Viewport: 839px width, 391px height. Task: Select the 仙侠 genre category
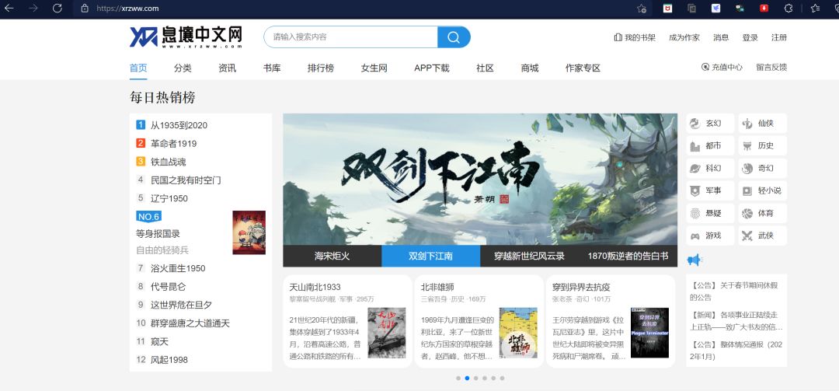click(763, 123)
